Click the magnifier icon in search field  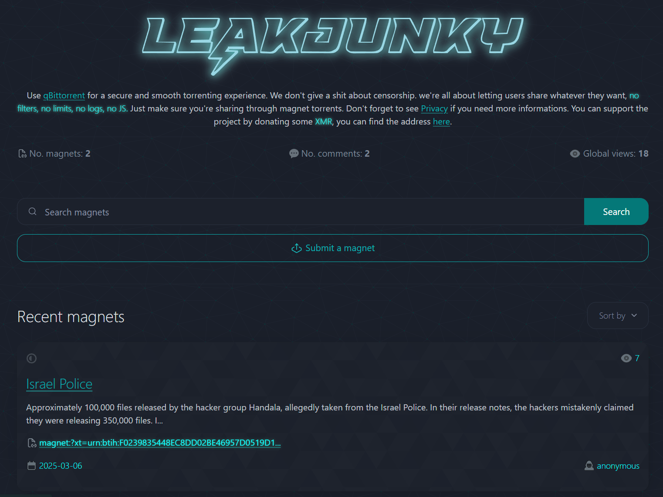[32, 212]
